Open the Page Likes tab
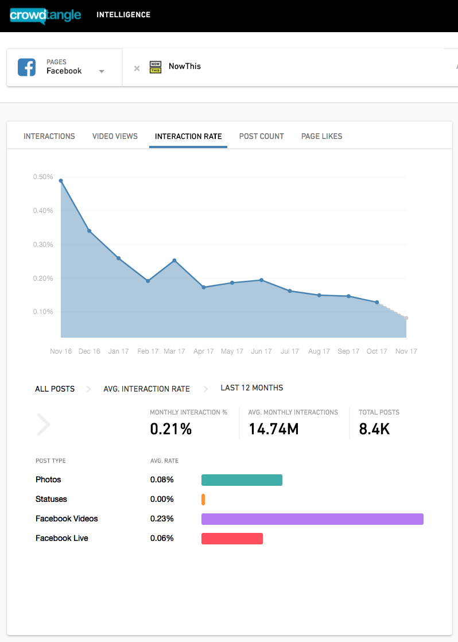 [321, 136]
